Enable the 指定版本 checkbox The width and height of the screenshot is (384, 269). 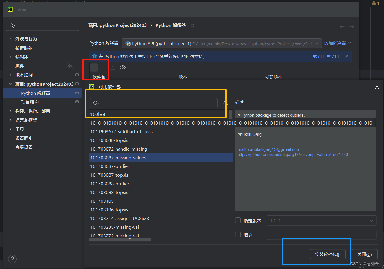point(238,221)
